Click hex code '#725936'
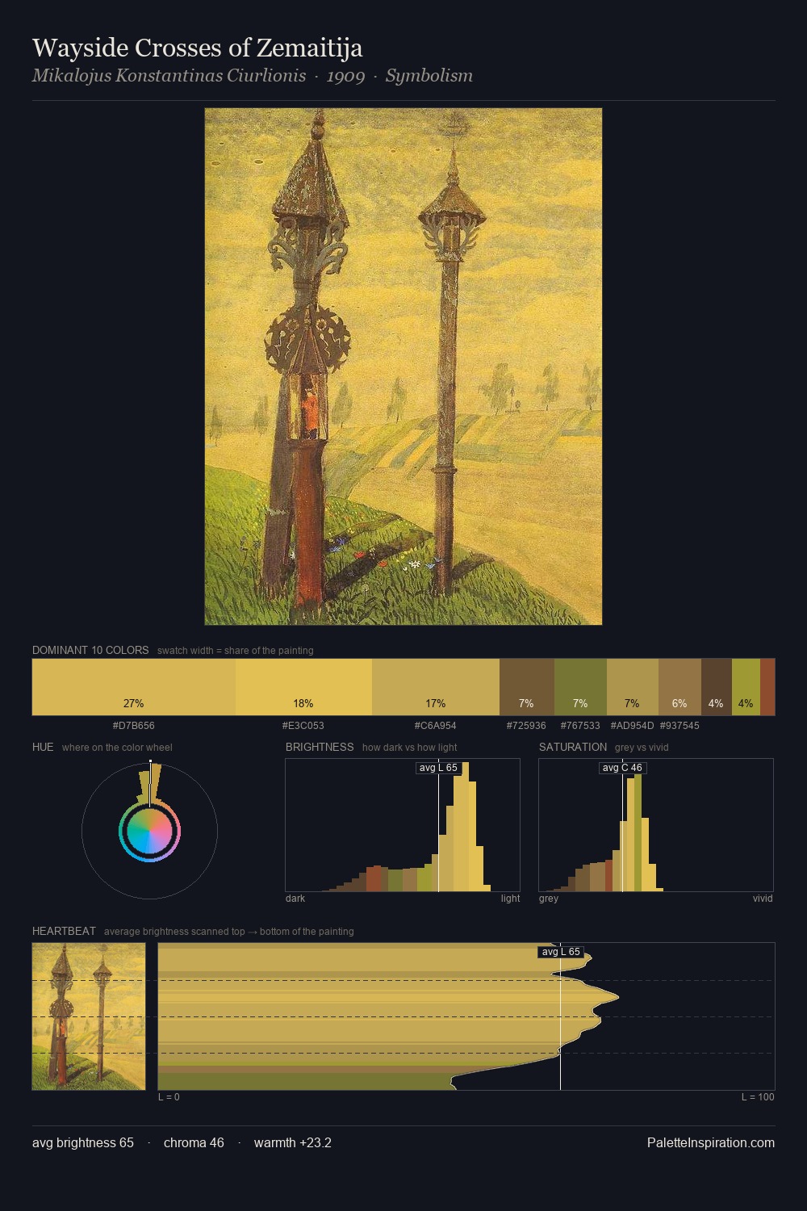This screenshot has height=1211, width=807. (x=526, y=726)
